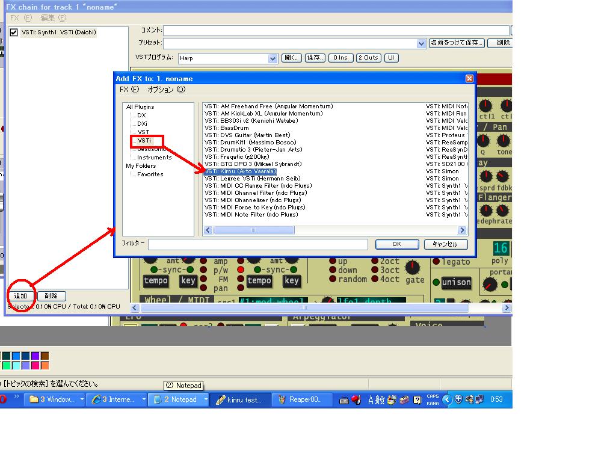Select 'VSTi: Legree VSTi (Hermann Seib)' entry
This screenshot has height=462, width=616.
click(253, 178)
